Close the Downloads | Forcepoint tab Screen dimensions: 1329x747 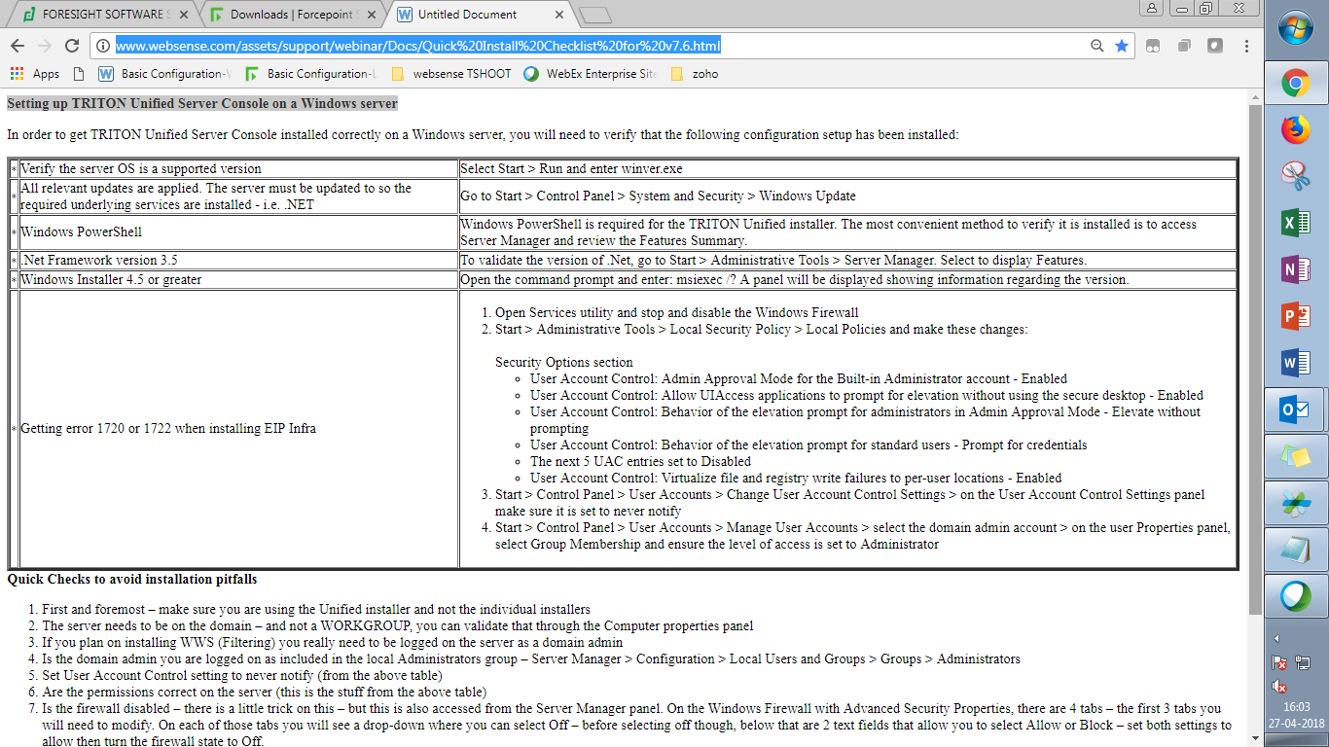coord(371,15)
